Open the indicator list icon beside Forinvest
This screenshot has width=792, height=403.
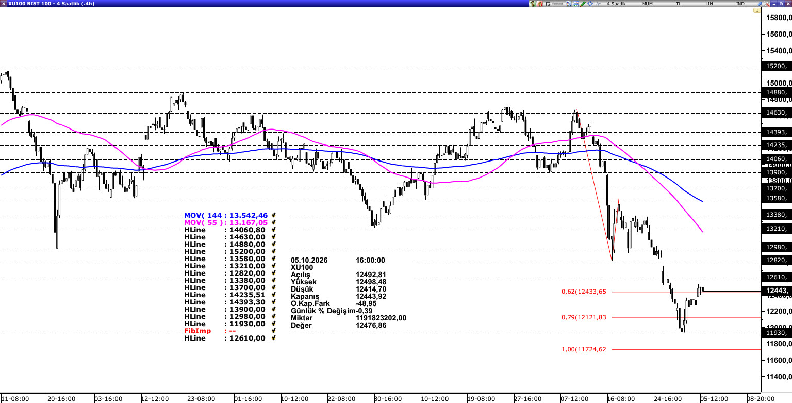pyautogui.click(x=569, y=4)
